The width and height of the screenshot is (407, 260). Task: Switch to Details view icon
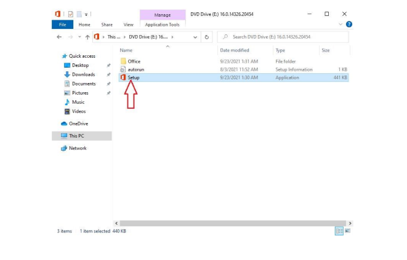tap(339, 231)
